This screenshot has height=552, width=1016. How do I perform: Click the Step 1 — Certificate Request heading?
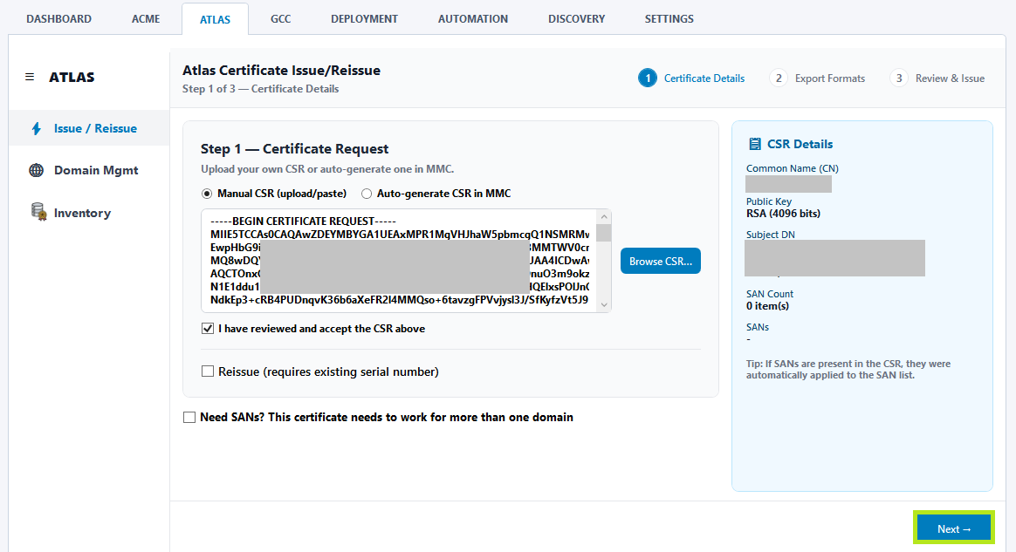[x=294, y=149]
